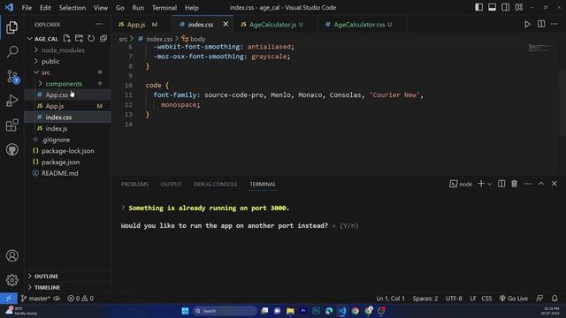Open terminal panel more actions ellipsis
Viewport: 566px width, 318px height.
(x=528, y=184)
